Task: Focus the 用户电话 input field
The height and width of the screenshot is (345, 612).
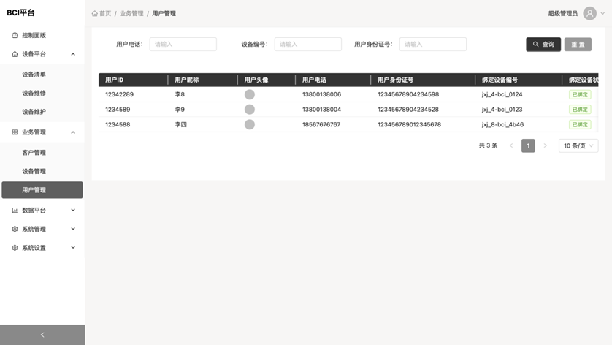Action: pos(183,45)
